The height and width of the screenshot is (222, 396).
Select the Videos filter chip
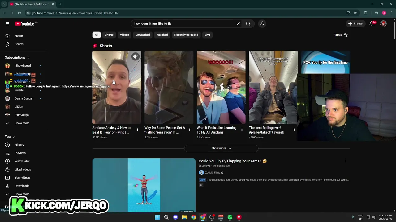[124, 35]
